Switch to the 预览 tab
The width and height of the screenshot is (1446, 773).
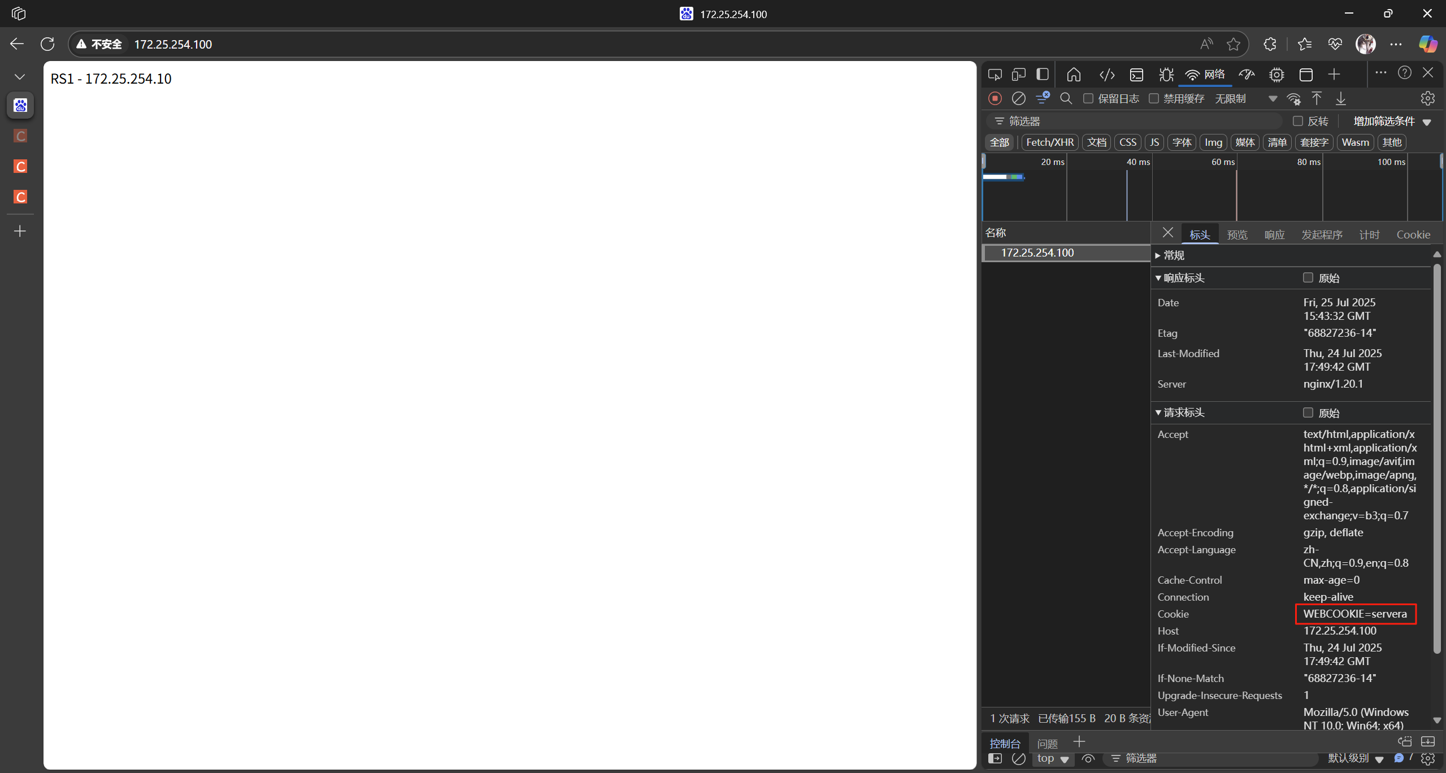click(x=1237, y=234)
